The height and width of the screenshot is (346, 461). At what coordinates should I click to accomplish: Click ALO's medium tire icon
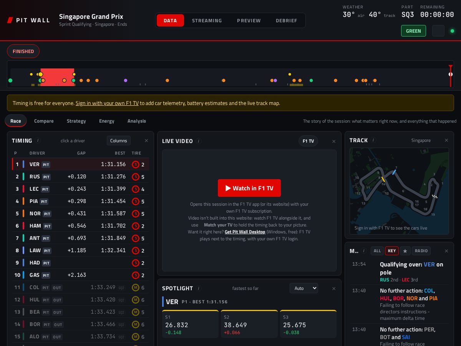pos(135,337)
